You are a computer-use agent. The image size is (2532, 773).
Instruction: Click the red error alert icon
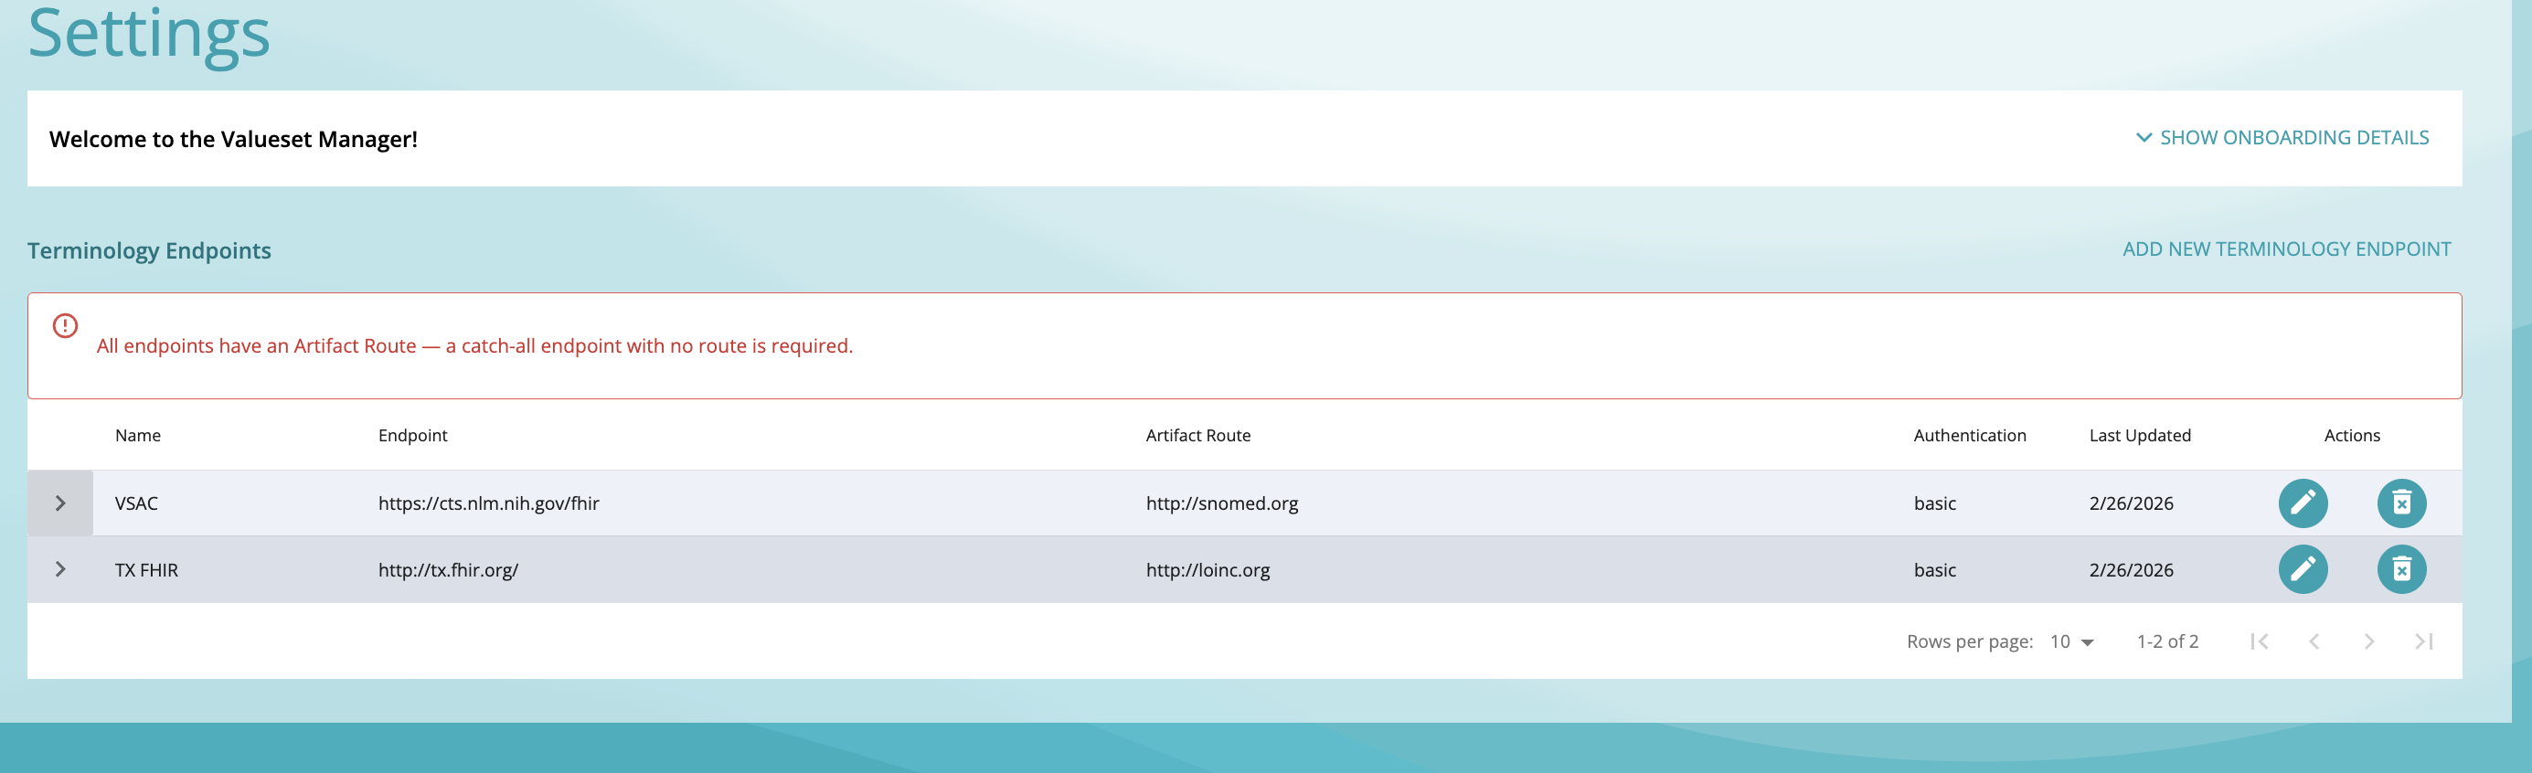65,325
